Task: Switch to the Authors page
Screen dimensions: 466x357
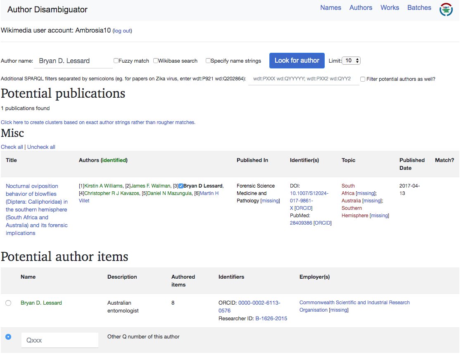Action: 360,7
